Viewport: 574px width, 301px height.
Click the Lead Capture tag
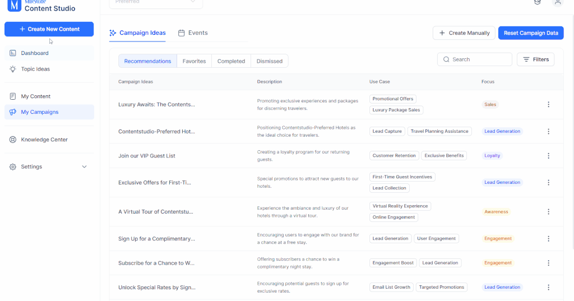pos(387,131)
